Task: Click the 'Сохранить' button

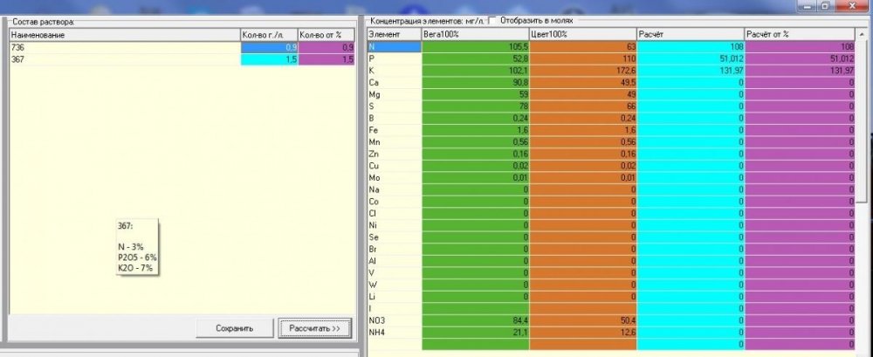Action: click(x=234, y=328)
